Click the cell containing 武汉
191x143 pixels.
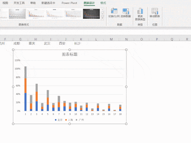pyautogui.click(x=51, y=43)
